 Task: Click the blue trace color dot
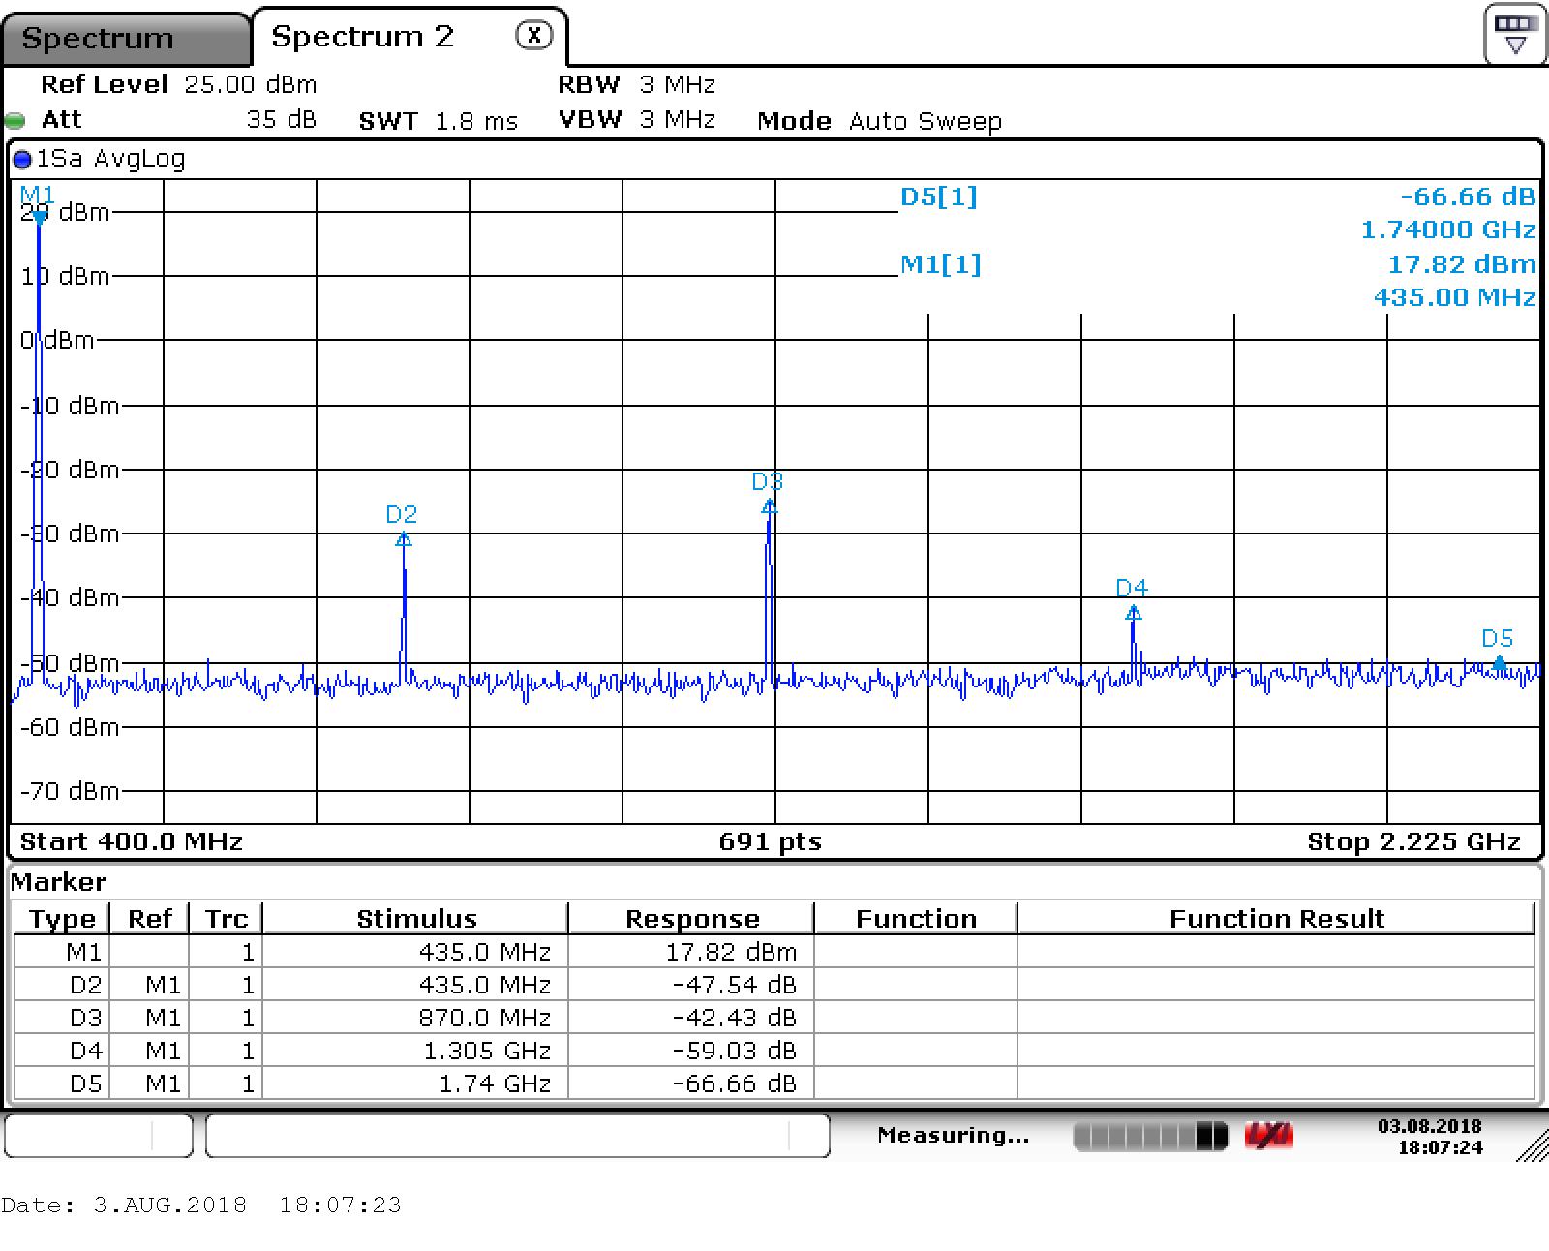click(x=22, y=159)
